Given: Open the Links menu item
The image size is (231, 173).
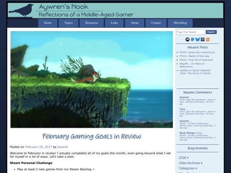Looking at the screenshot, I should [114, 23].
